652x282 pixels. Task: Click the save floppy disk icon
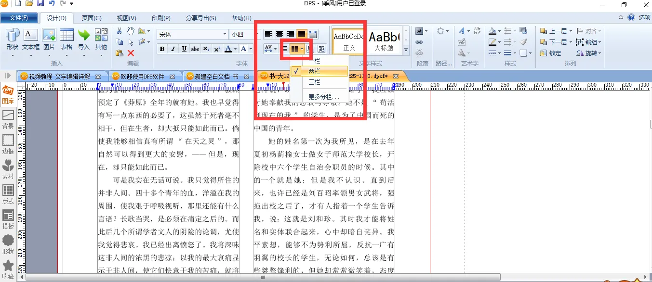[x=40, y=4]
